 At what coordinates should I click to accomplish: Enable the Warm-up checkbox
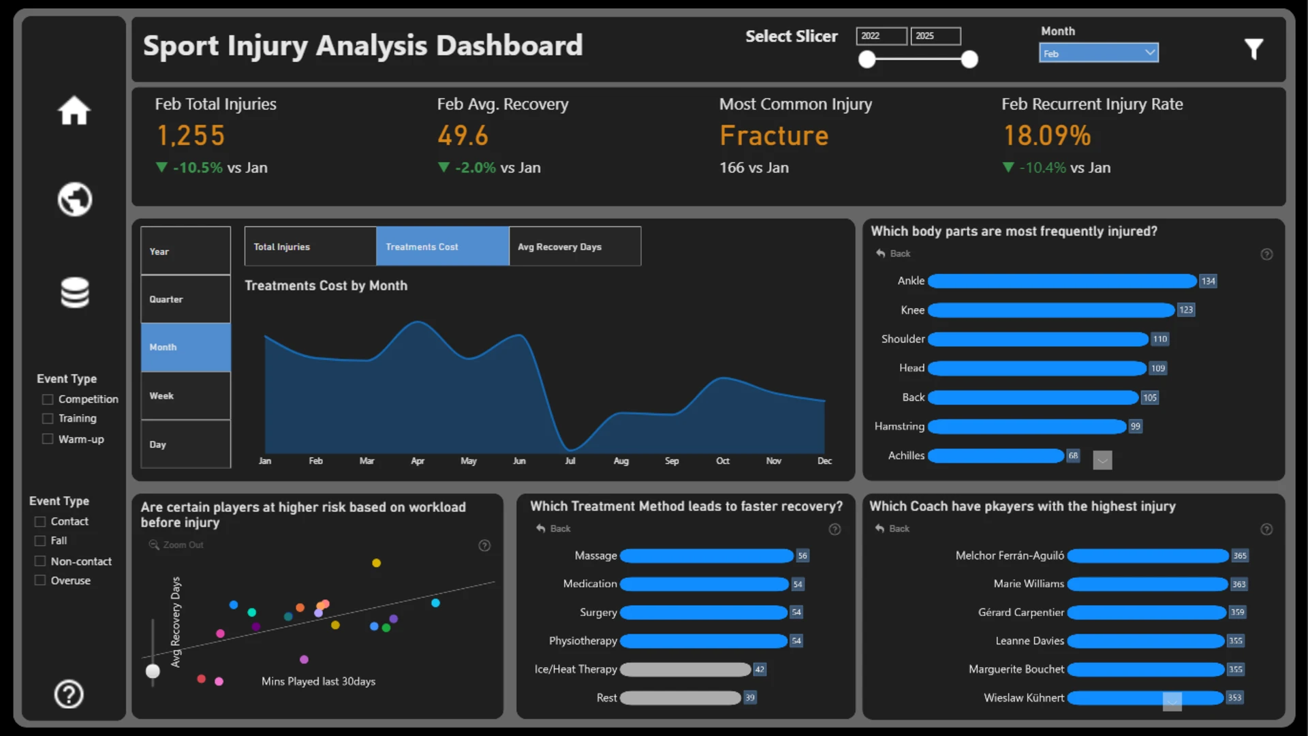pyautogui.click(x=48, y=439)
